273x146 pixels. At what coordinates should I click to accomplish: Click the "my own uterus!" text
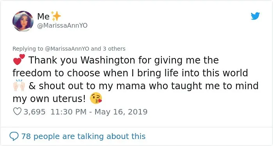coord(49,99)
